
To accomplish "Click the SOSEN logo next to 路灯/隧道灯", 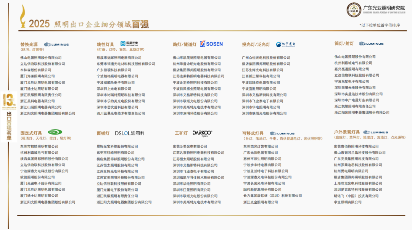I will (x=211, y=44).
